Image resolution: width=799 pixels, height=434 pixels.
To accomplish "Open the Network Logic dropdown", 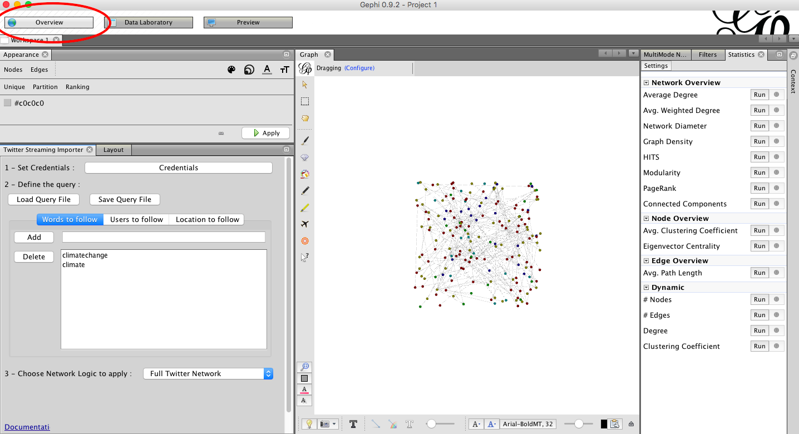I will (208, 374).
